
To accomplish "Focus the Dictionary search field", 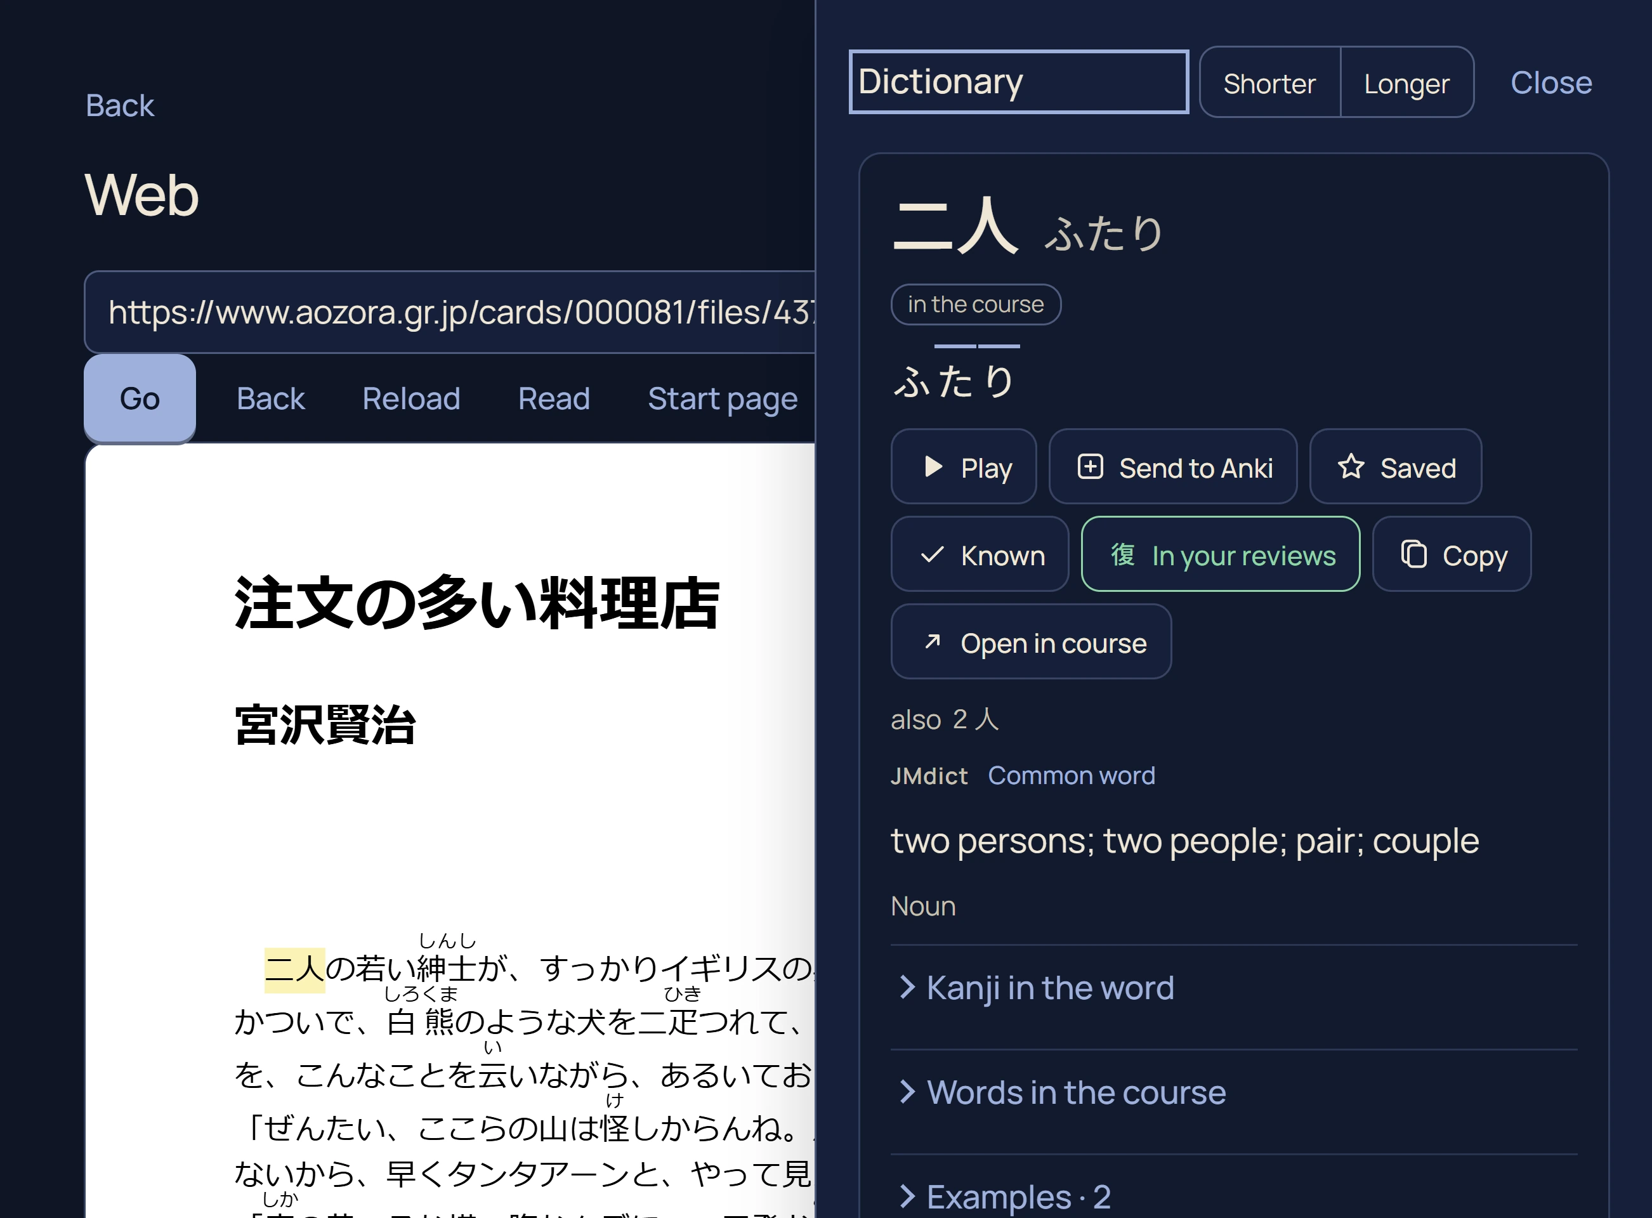I will (x=1018, y=82).
